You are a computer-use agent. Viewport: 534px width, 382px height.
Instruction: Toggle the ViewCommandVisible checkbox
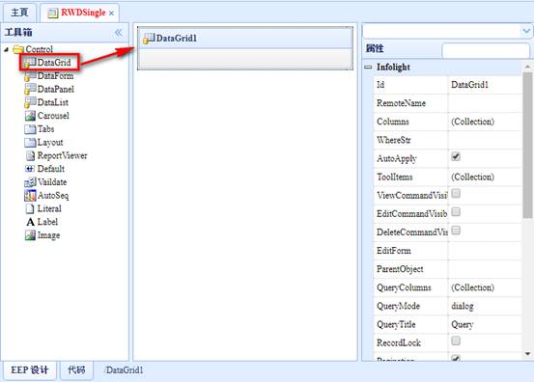pyautogui.click(x=456, y=193)
